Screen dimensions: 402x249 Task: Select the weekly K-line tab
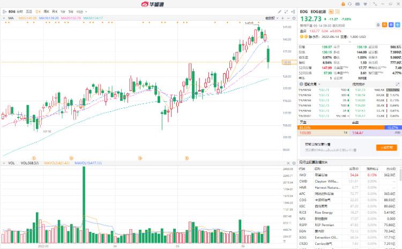pyautogui.click(x=47, y=12)
